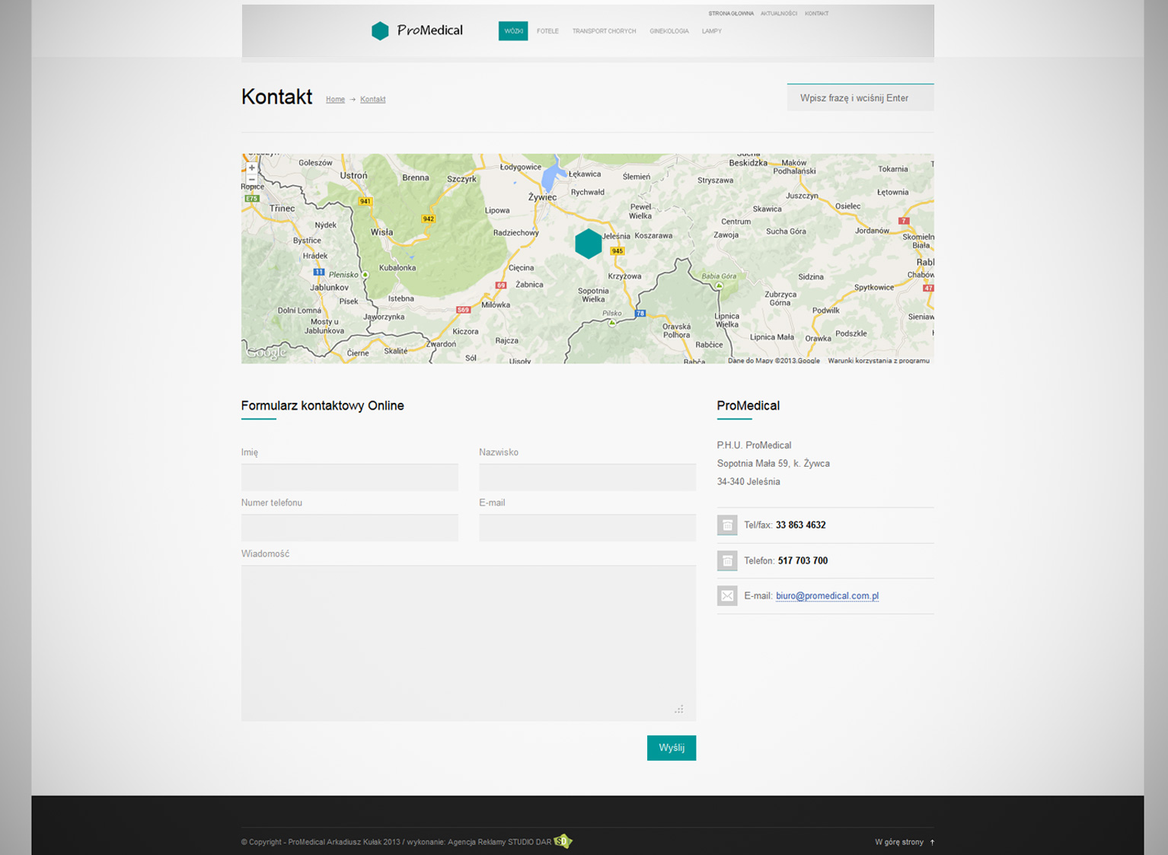Screen dimensions: 1168x855
Task: Click the Formularz kontaktowy Online heading
Action: pyautogui.click(x=323, y=406)
